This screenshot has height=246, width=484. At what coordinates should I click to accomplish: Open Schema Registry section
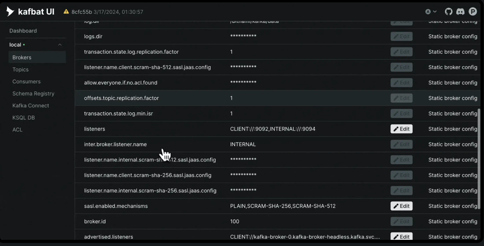pyautogui.click(x=33, y=93)
